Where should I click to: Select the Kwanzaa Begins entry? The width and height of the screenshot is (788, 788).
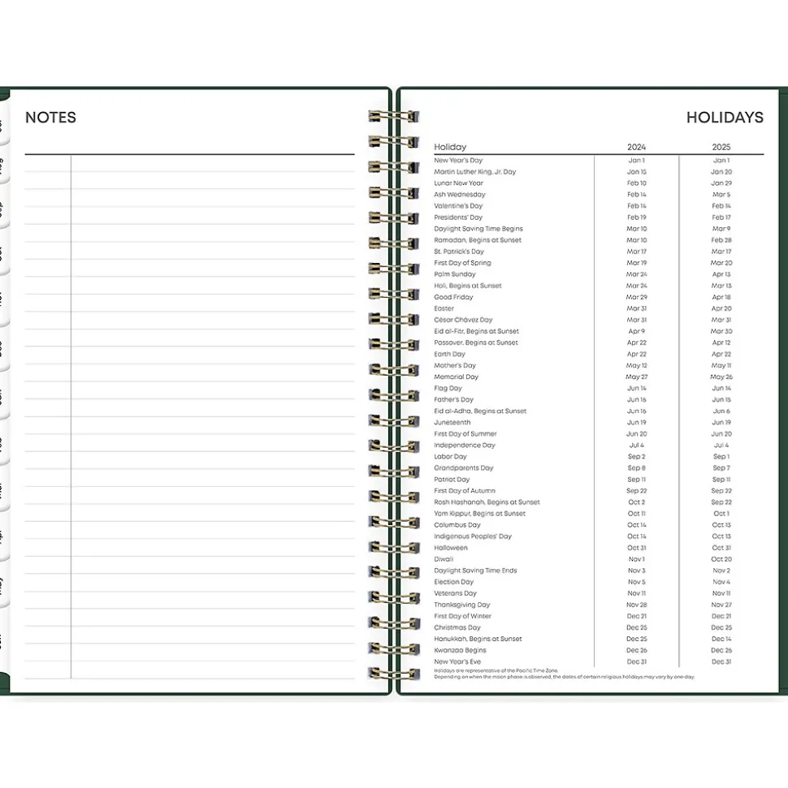460,650
